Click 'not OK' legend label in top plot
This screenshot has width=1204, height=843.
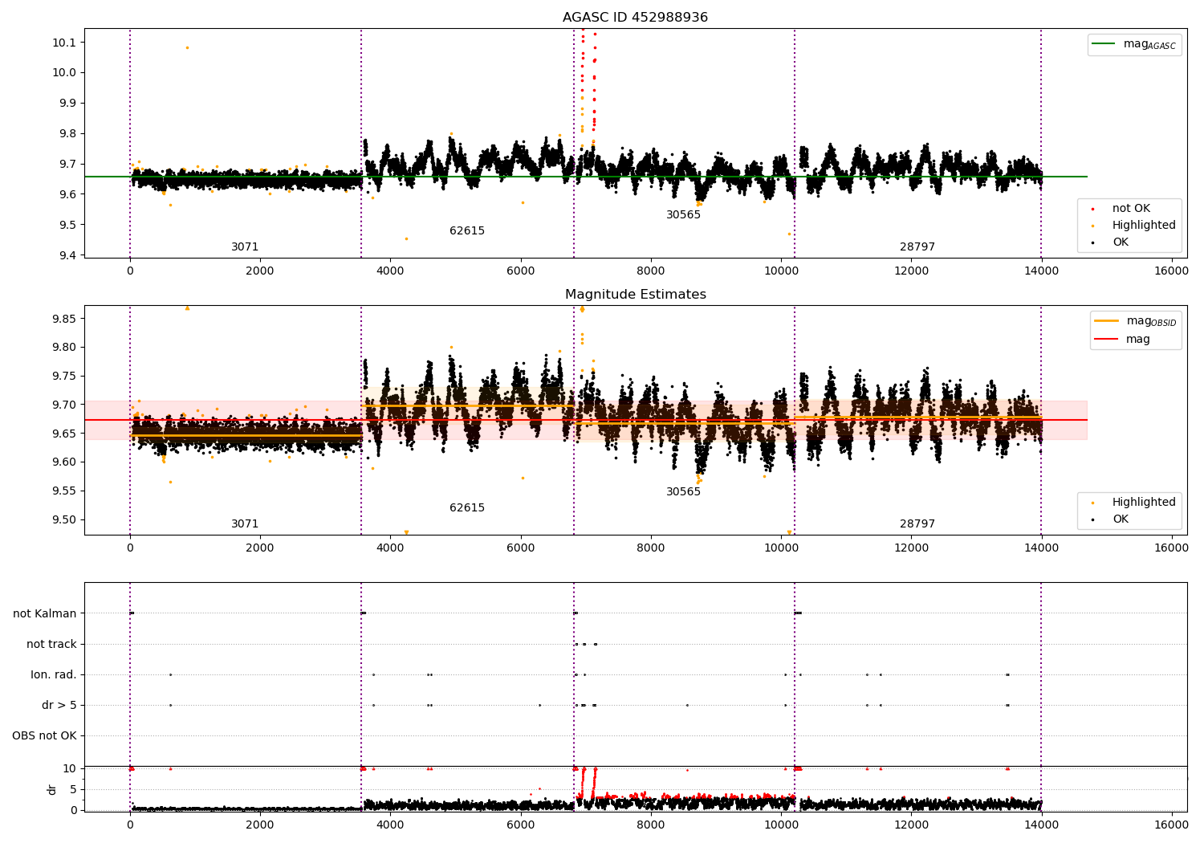(1131, 209)
